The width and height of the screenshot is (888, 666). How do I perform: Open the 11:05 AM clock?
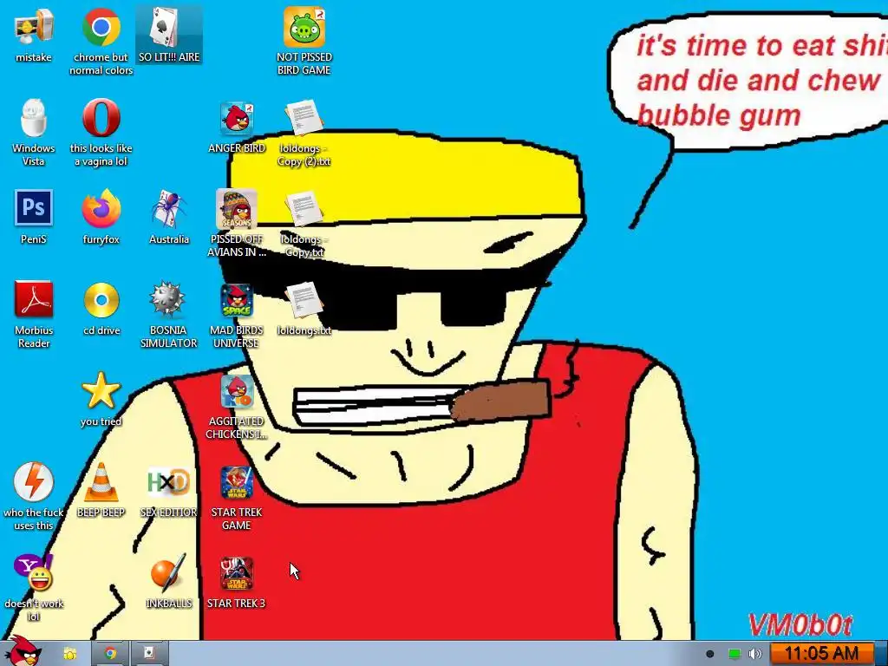821,654
